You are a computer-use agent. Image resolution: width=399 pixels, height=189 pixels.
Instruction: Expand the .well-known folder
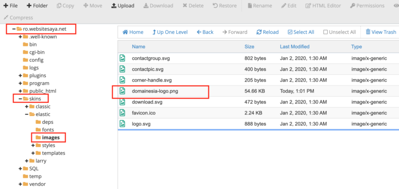[20, 37]
